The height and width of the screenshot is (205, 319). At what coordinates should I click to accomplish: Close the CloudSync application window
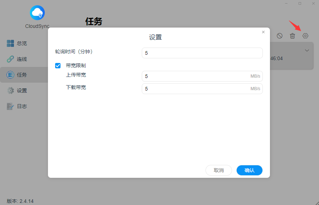pos(313,3)
